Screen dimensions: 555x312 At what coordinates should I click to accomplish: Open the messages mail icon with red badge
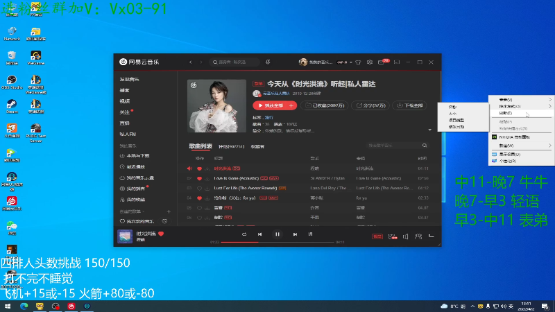(381, 62)
